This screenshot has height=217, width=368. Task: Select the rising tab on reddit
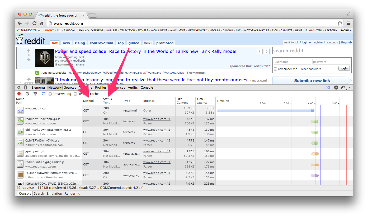(x=80, y=43)
